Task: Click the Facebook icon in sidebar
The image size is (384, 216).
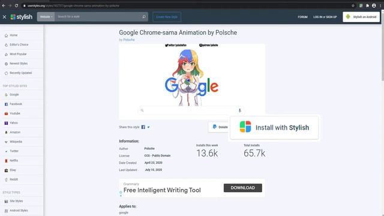Action: [x=6, y=104]
